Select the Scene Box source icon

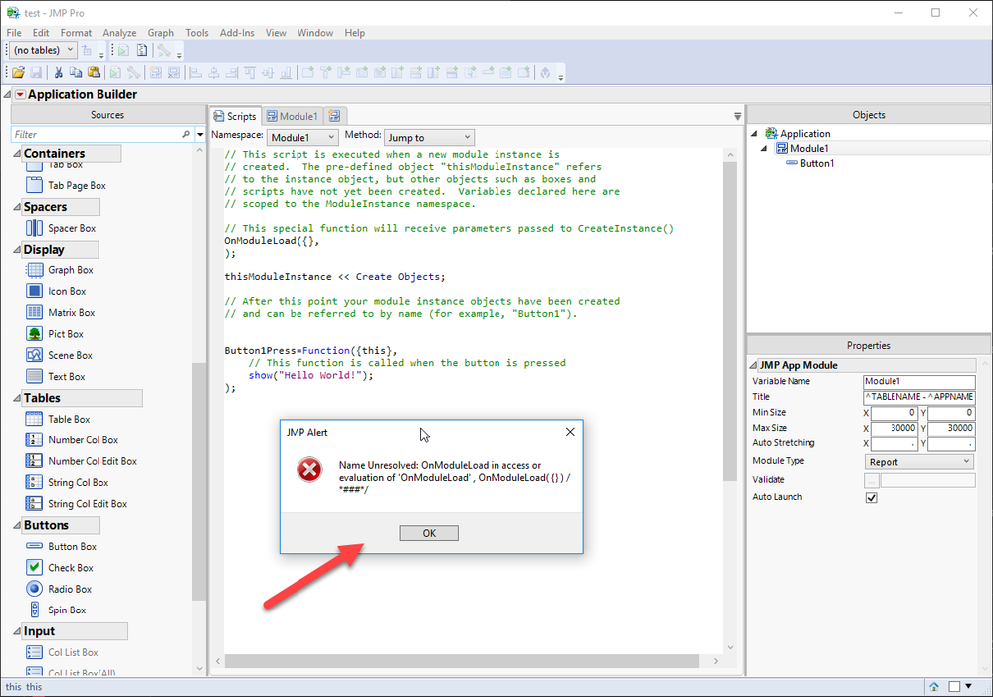coord(34,355)
